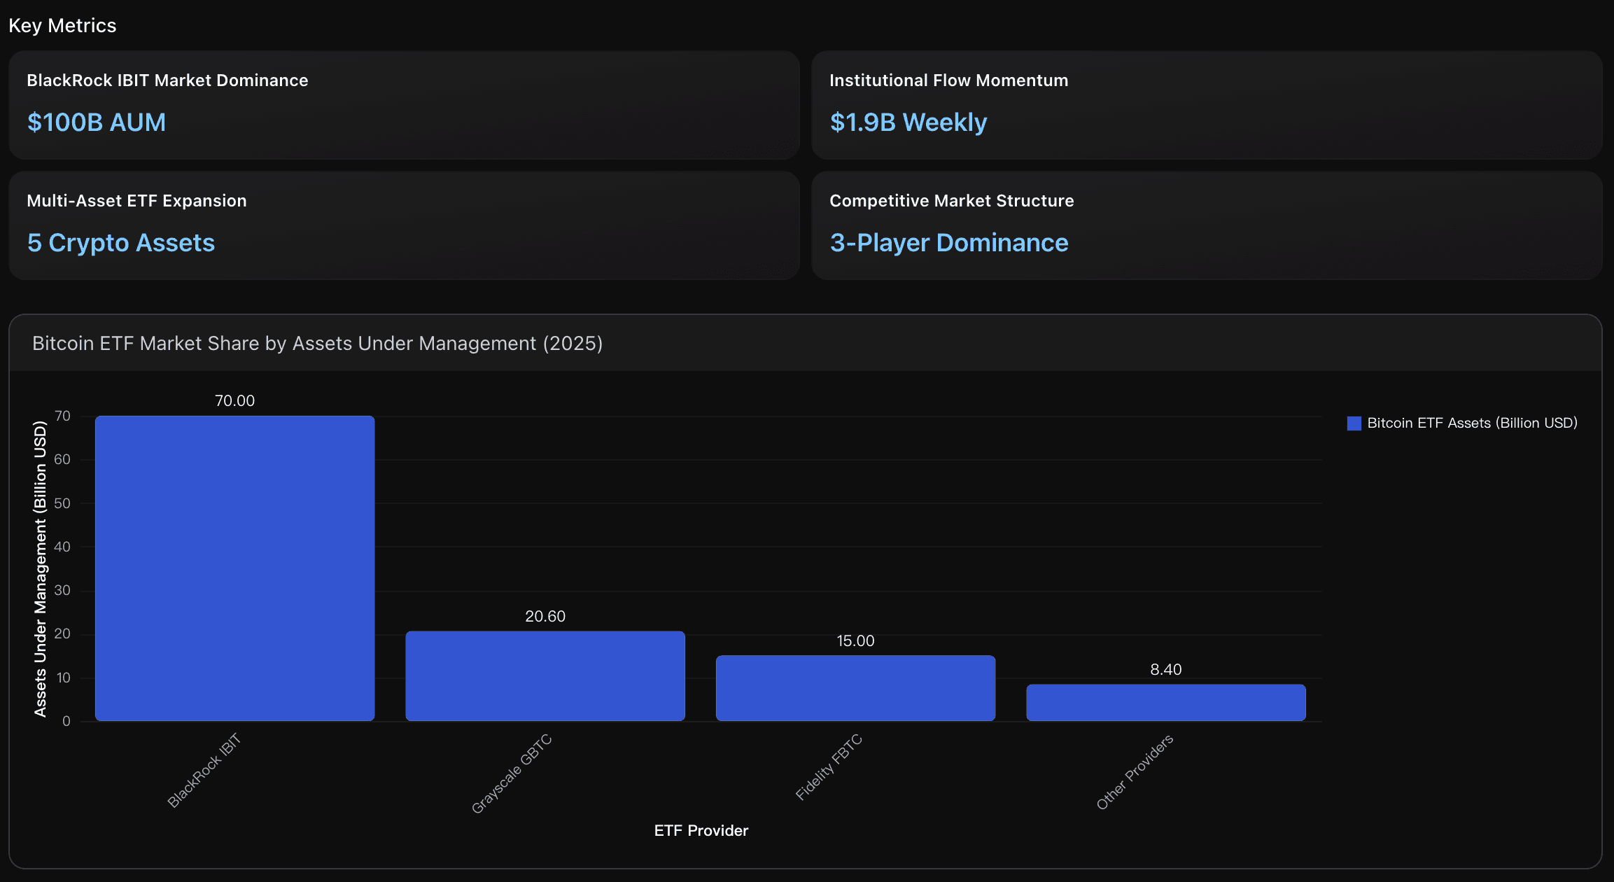Click the 50 tick on the y-axis
This screenshot has height=882, width=1614.
click(x=62, y=503)
